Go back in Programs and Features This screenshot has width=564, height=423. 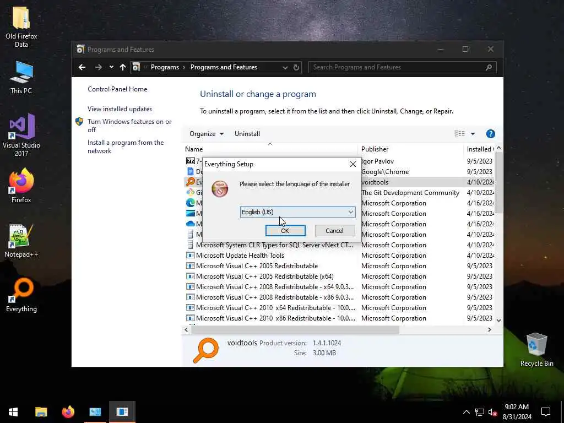click(82, 67)
